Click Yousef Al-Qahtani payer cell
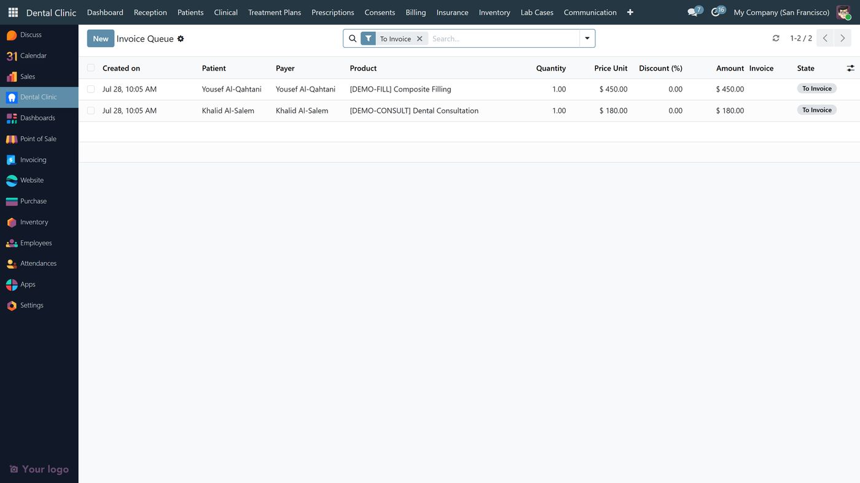Viewport: 860px width, 483px height. [305, 89]
